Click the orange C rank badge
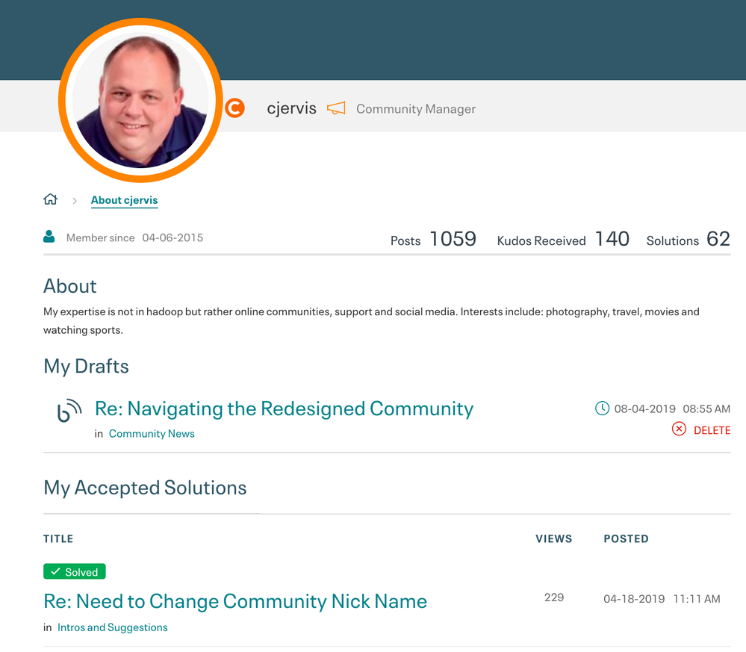This screenshot has width=746, height=652. pos(235,108)
